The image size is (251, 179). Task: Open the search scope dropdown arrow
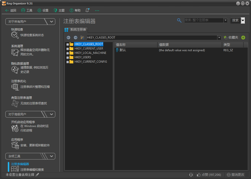(x=226, y=20)
